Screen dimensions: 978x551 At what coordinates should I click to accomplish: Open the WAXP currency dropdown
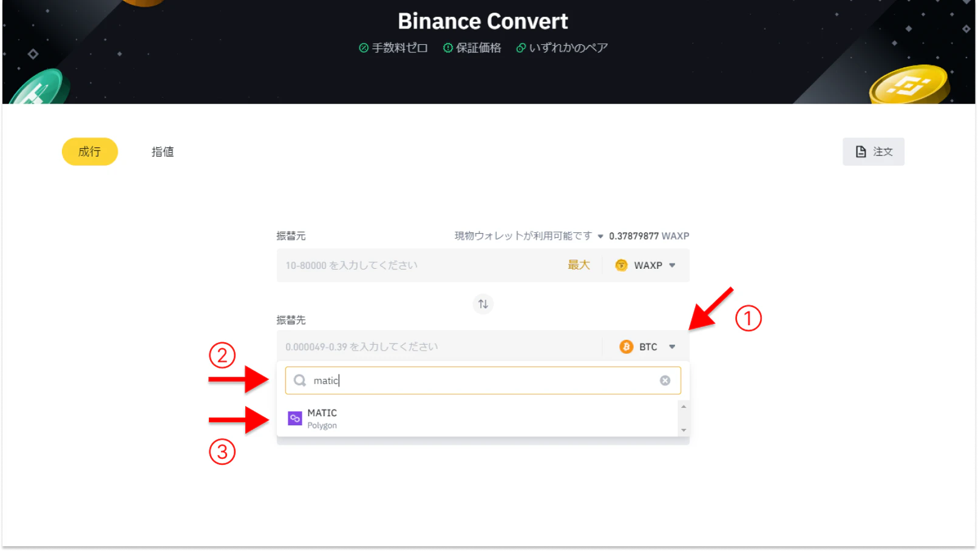point(646,265)
